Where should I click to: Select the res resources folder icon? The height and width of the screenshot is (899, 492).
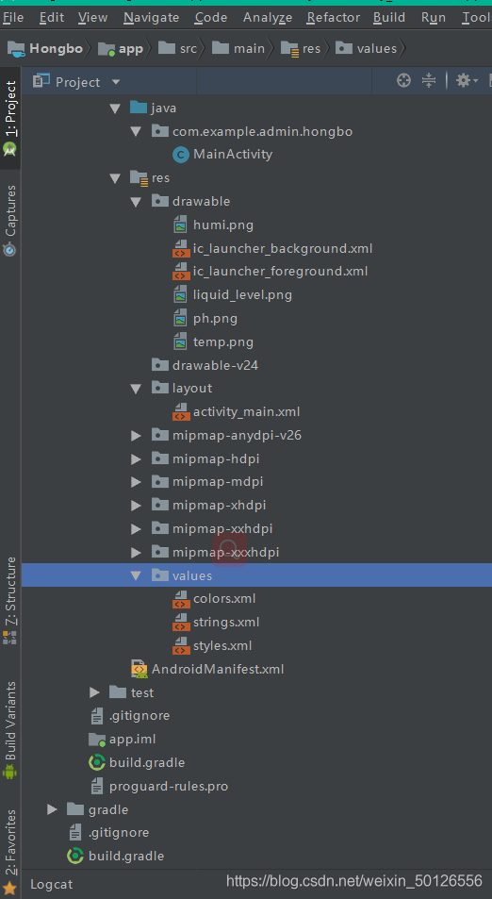(139, 177)
